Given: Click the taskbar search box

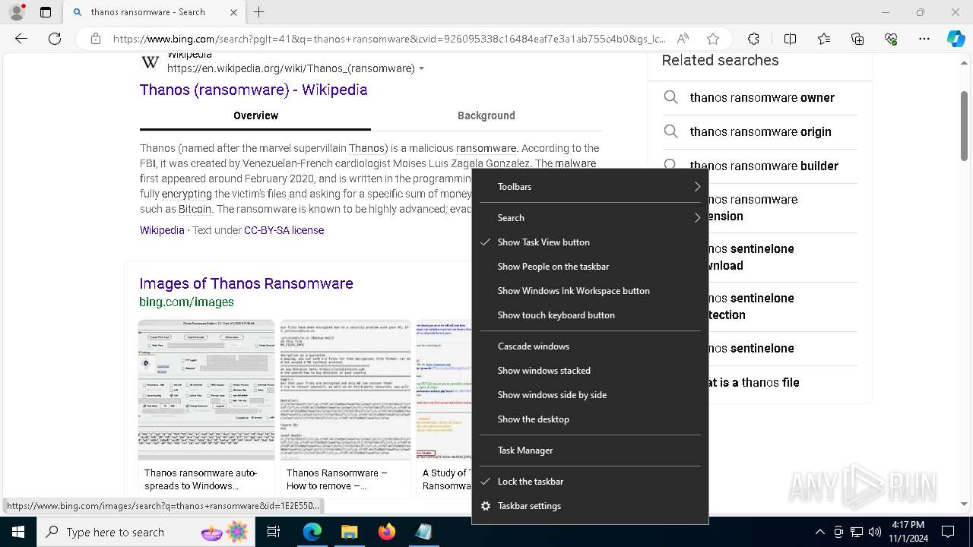Looking at the screenshot, I should 145,532.
